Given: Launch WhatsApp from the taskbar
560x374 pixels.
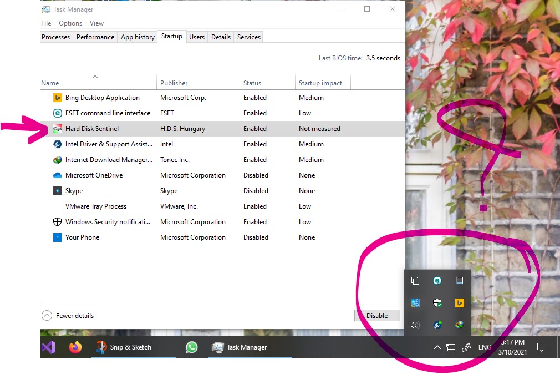Looking at the screenshot, I should [191, 347].
